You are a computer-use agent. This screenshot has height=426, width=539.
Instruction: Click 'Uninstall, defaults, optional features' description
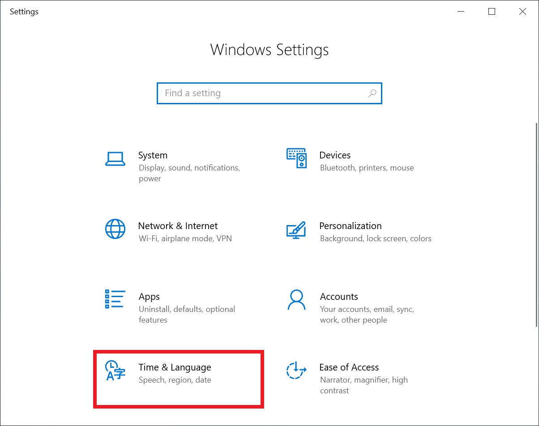[x=187, y=315]
